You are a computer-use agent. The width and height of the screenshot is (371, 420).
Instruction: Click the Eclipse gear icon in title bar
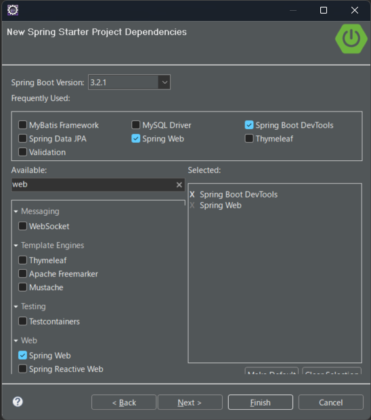click(x=13, y=10)
